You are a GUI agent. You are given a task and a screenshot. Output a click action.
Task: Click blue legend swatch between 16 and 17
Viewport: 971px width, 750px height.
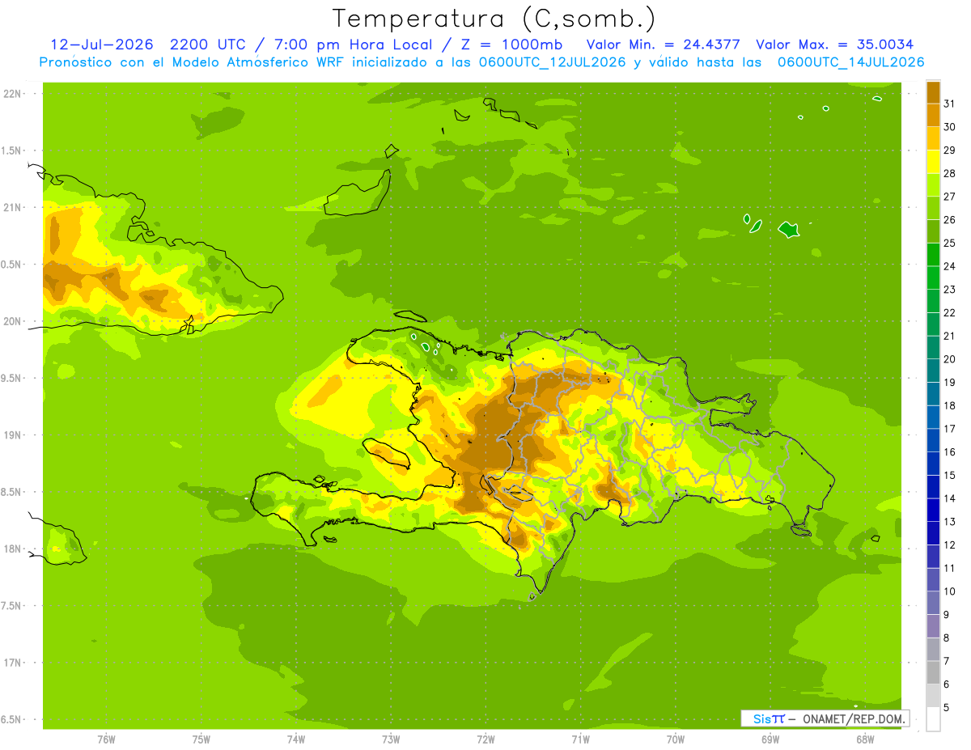[933, 440]
